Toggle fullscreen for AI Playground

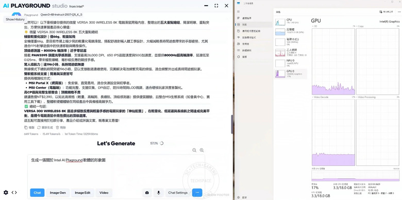click(216, 6)
